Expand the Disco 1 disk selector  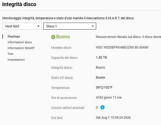[x=70, y=26]
